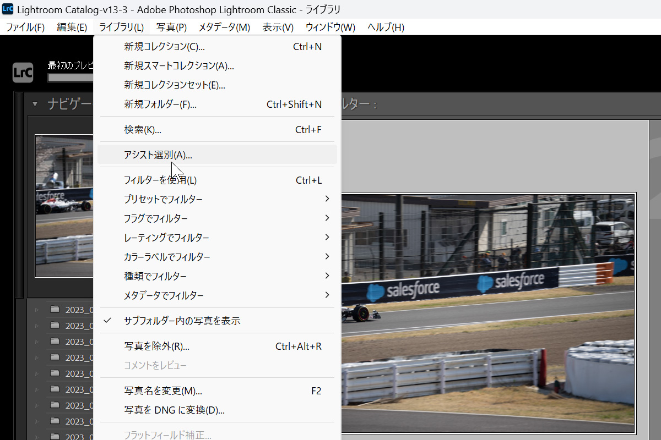Click the second folder icon in the folder list
The height and width of the screenshot is (440, 661).
(x=55, y=325)
